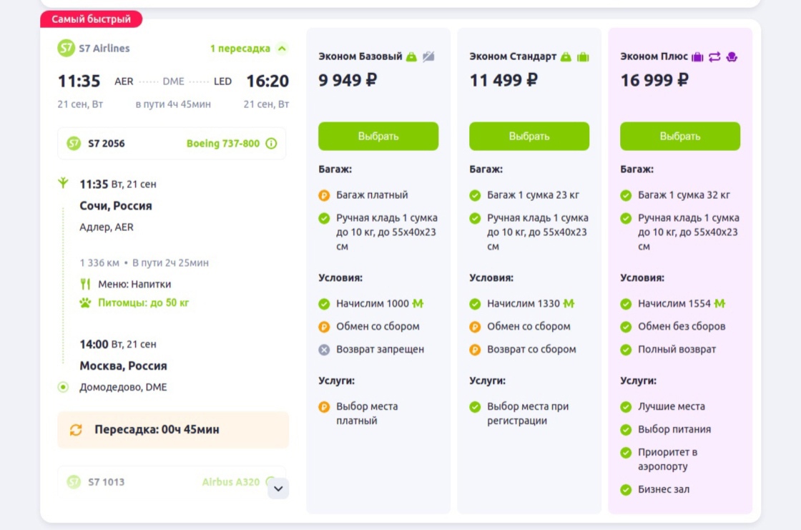Viewport: 801px width, 530px height.
Task: Click the Самый быстрый badge
Action: coord(91,19)
